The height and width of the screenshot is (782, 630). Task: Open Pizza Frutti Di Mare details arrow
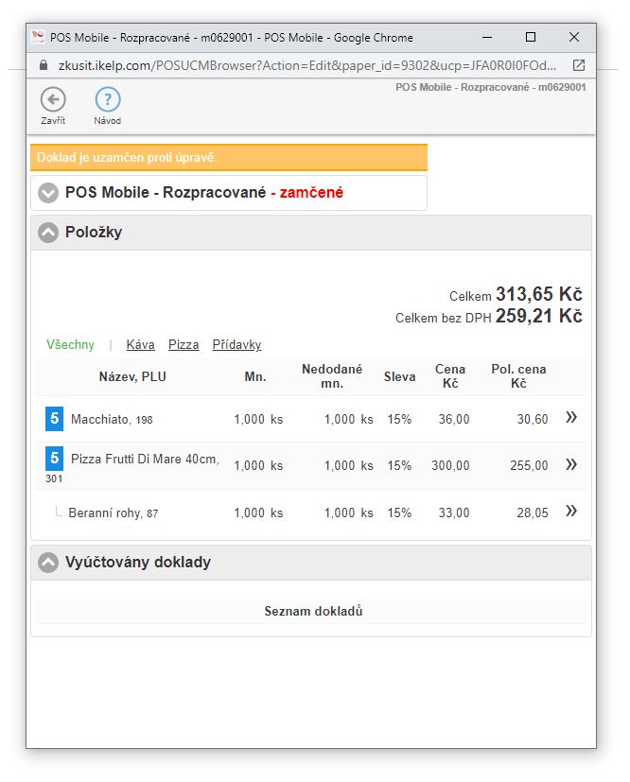tap(570, 464)
